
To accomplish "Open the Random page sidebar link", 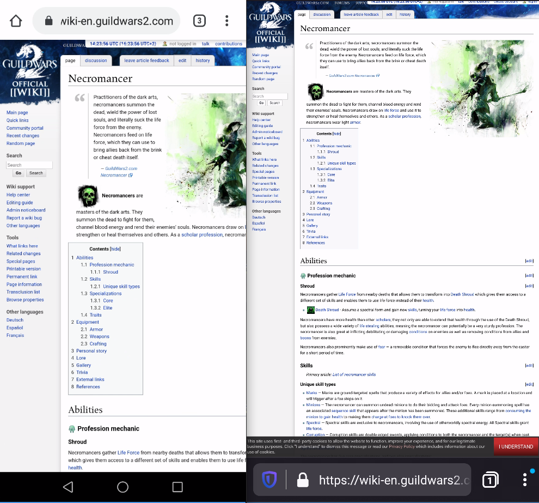I will coord(20,143).
